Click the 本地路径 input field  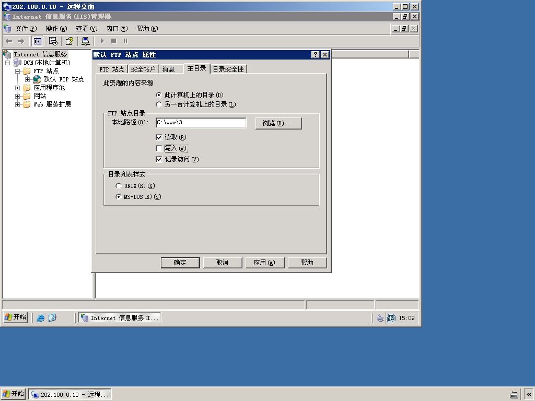point(201,123)
